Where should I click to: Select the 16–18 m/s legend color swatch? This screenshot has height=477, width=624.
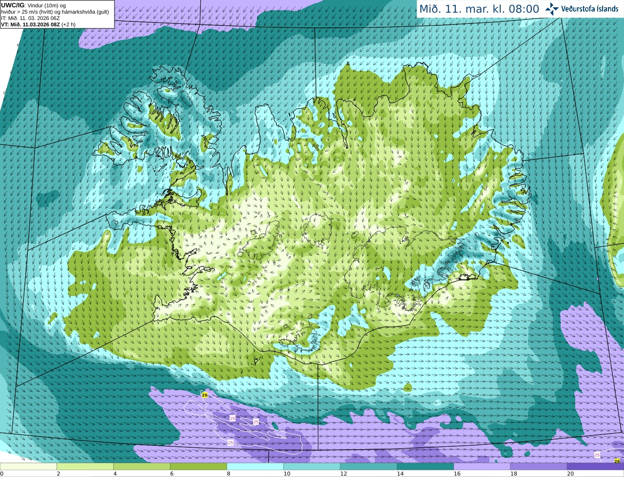(x=482, y=466)
